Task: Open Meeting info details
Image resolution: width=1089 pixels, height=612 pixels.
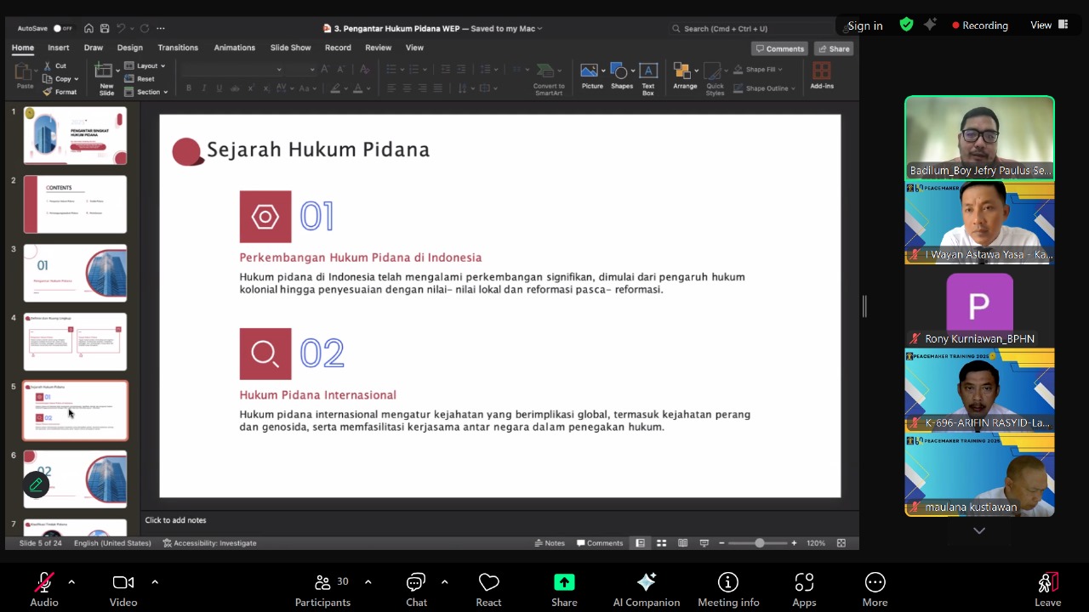Action: 728,583
